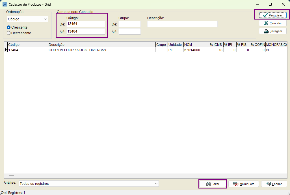Image resolution: width=290 pixels, height=195 pixels.
Task: Select Crescente sort order
Action: [x=8, y=27]
